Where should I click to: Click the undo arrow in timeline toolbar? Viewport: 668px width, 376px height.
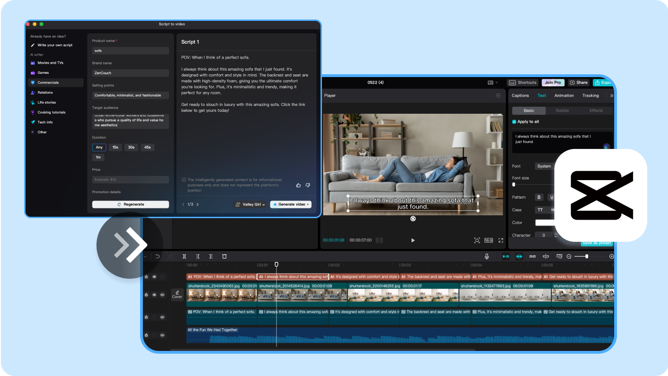point(158,256)
